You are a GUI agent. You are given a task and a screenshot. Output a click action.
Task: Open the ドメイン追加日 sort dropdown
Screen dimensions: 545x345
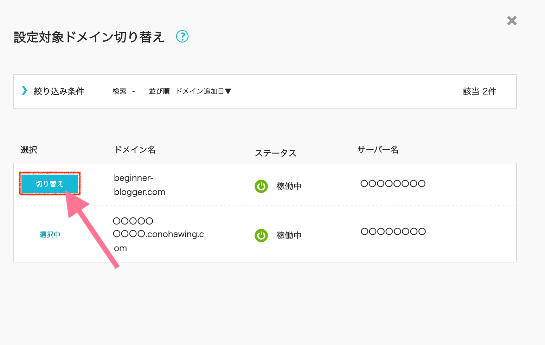coord(204,91)
